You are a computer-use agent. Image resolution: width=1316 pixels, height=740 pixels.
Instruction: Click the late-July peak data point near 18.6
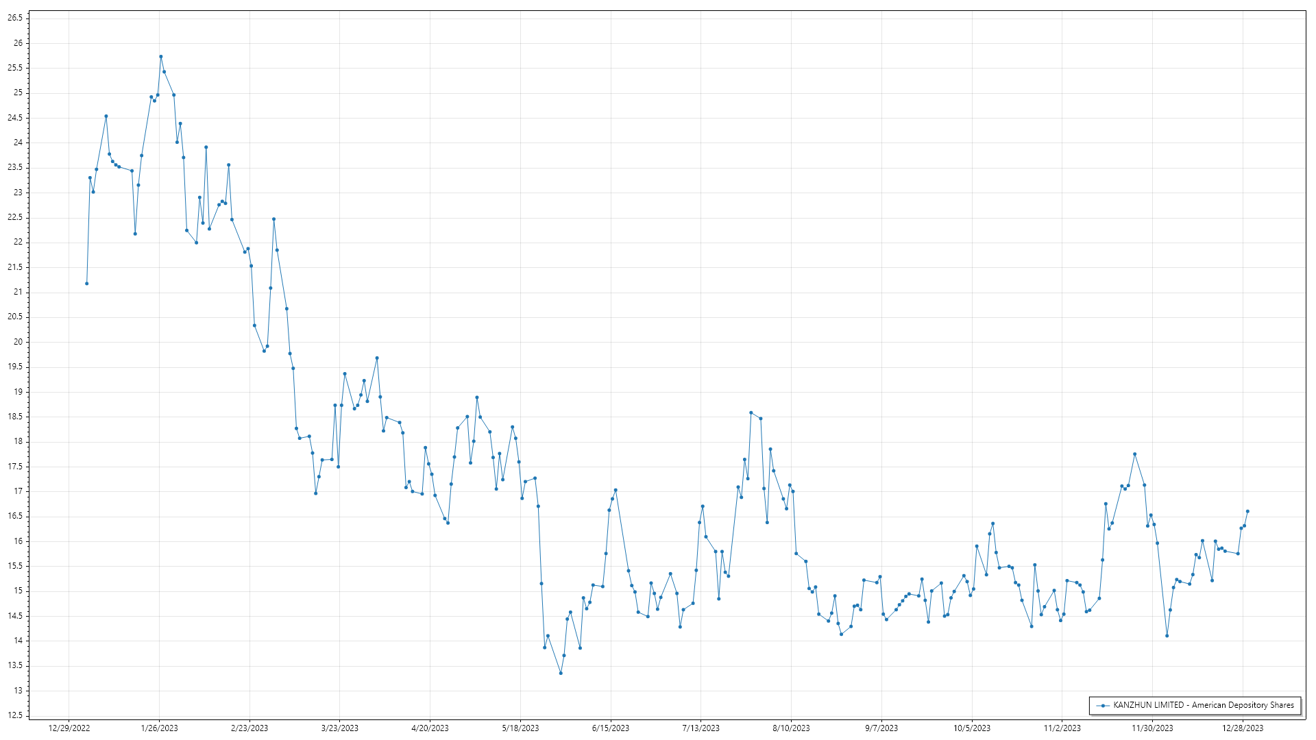[751, 412]
